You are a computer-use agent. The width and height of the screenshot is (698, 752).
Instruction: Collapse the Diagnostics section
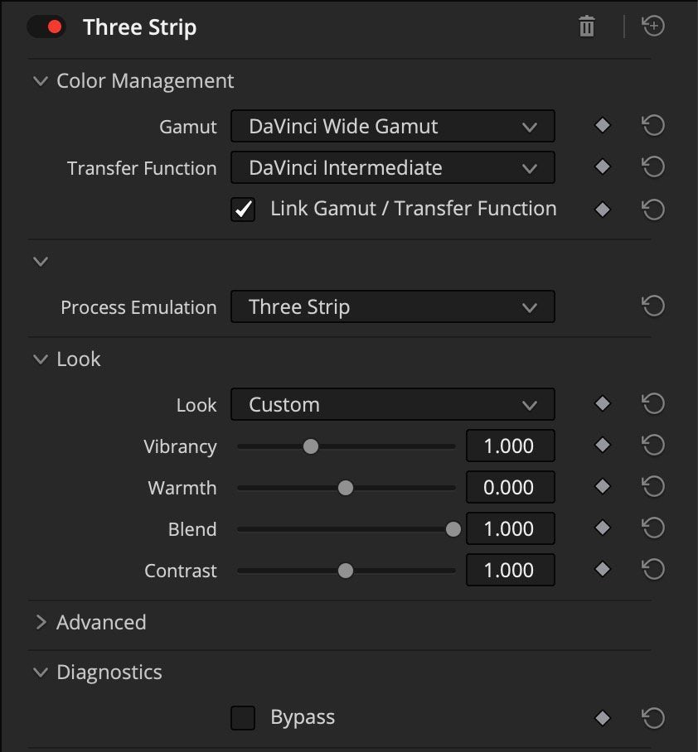(41, 672)
